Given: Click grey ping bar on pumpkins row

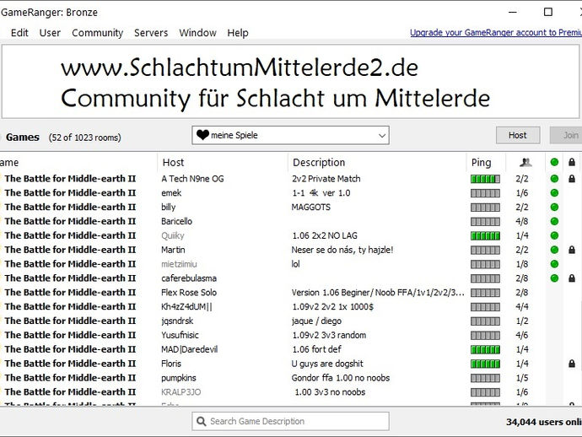Looking at the screenshot, I should tap(485, 378).
